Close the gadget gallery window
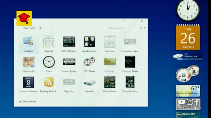The height and width of the screenshot is (118, 211). [142, 21]
